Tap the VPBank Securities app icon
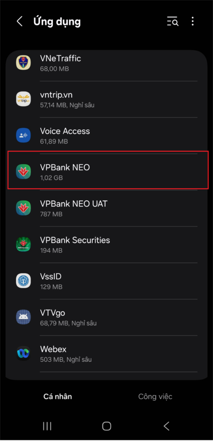Screen dimensions: 213x441 click(23, 245)
